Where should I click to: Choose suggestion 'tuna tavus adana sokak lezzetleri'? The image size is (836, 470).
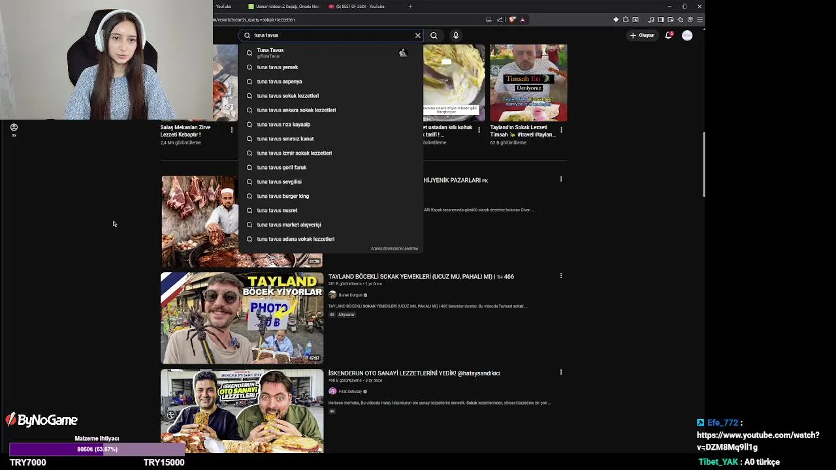point(330,240)
